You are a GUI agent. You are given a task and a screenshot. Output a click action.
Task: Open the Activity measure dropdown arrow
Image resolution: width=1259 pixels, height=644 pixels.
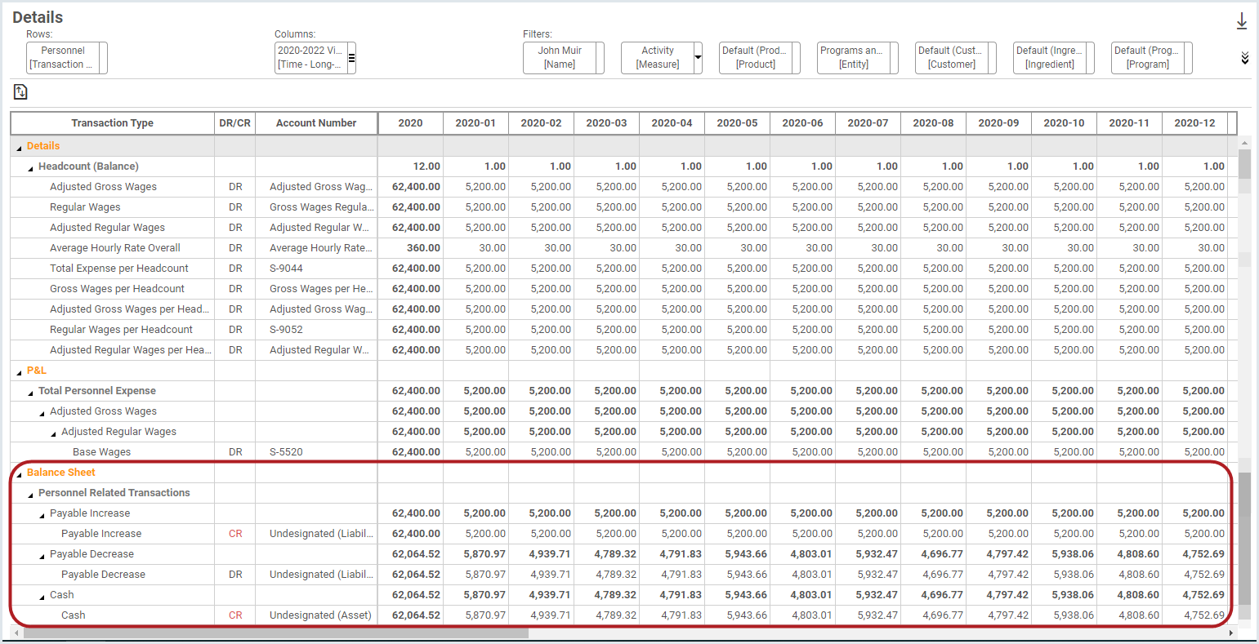(x=698, y=57)
